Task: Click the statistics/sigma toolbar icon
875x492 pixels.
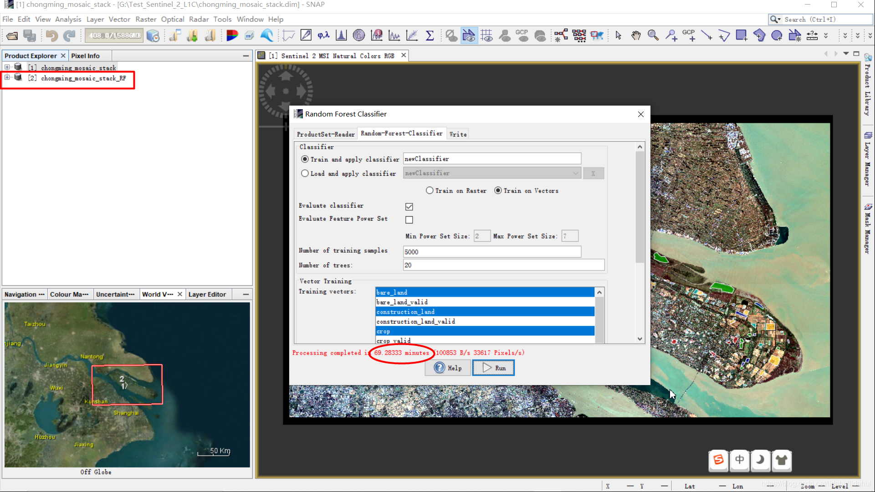Action: pyautogui.click(x=430, y=35)
